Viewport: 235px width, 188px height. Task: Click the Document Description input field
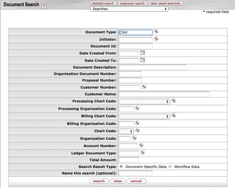click(152, 67)
